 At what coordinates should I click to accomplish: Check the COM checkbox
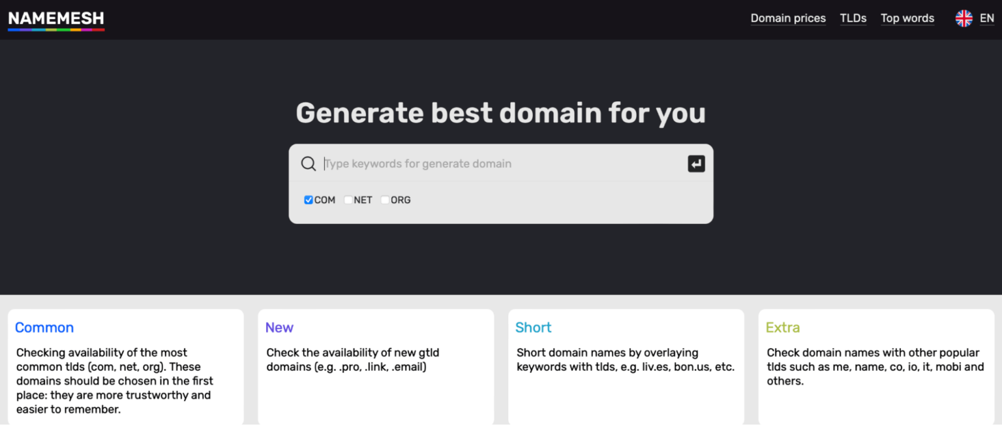[309, 200]
